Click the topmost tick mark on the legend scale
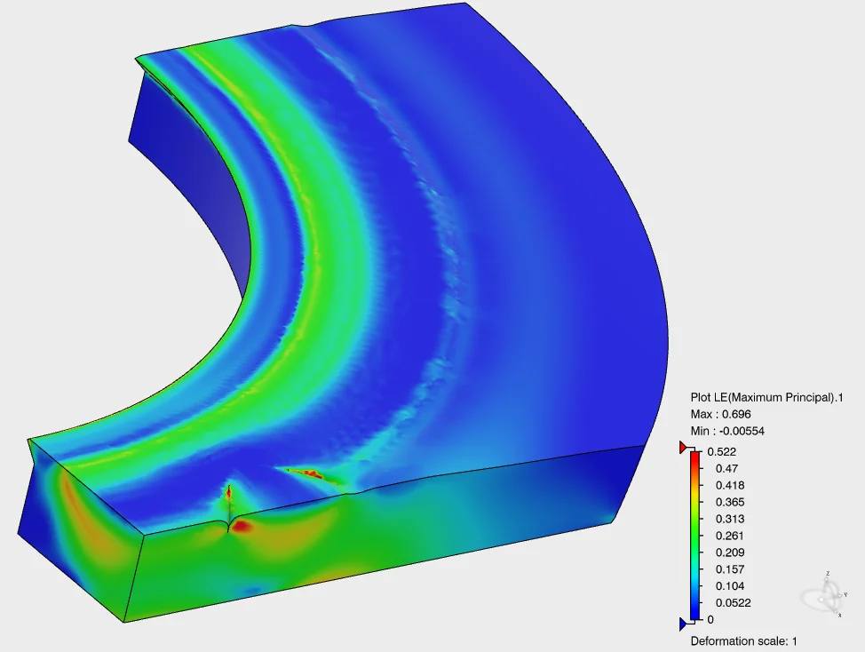The width and height of the screenshot is (865, 652). [702, 452]
